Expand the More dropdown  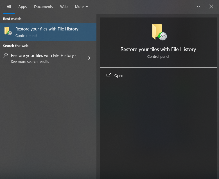[82, 6]
